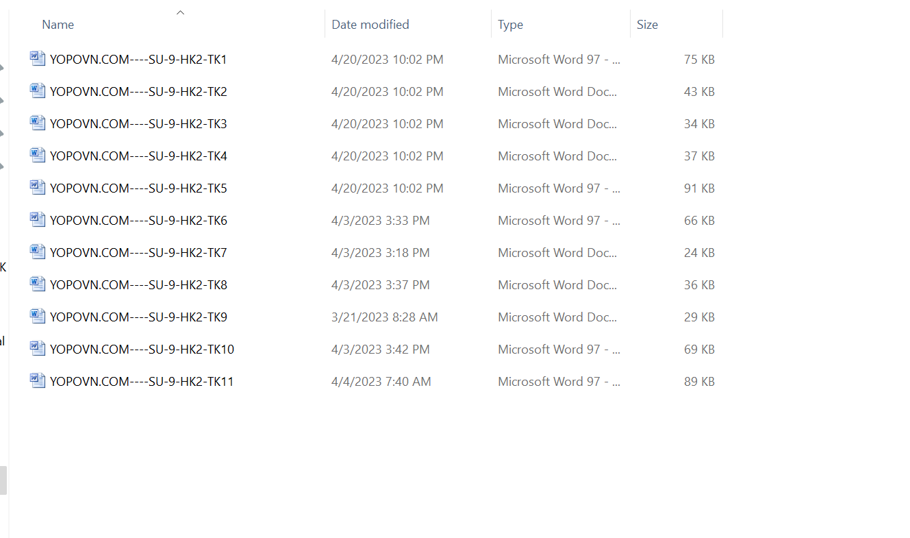Select file YOPOVN.COM----SU-9-HK2-TK11
This screenshot has width=910, height=538.
click(142, 382)
